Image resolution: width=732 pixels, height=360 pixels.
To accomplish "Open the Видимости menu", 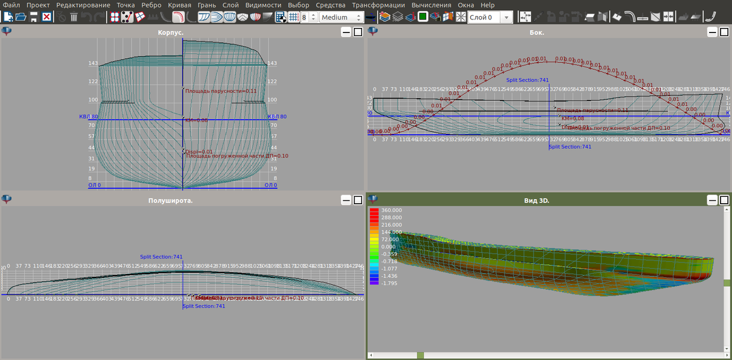I will pos(264,5).
